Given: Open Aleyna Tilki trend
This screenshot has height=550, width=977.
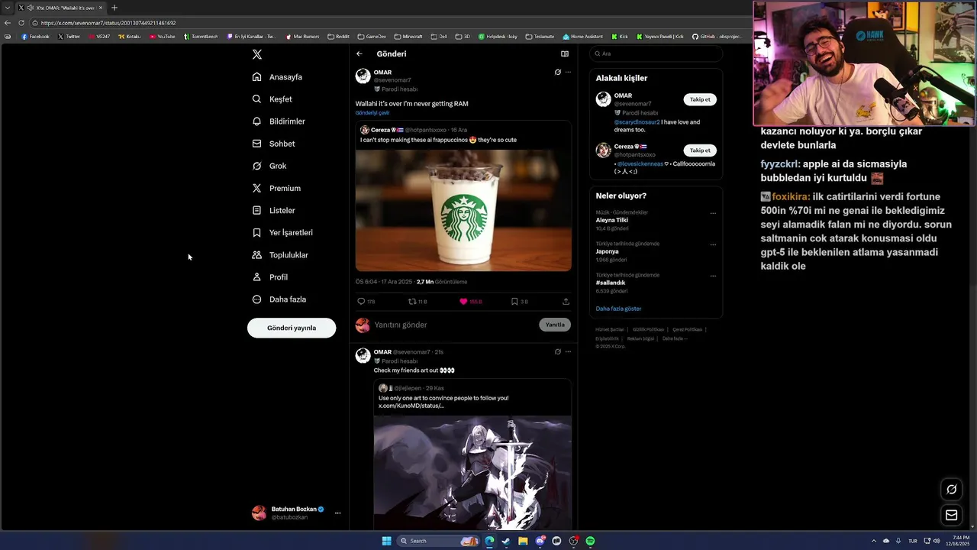Looking at the screenshot, I should pos(612,220).
